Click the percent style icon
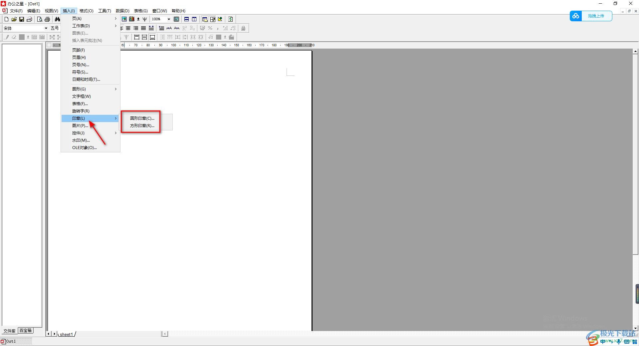Image resolution: width=639 pixels, height=346 pixels. tap(210, 28)
